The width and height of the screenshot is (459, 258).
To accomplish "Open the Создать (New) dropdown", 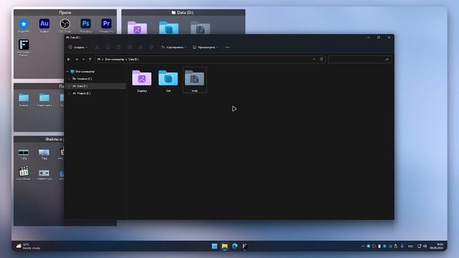I will (x=78, y=47).
